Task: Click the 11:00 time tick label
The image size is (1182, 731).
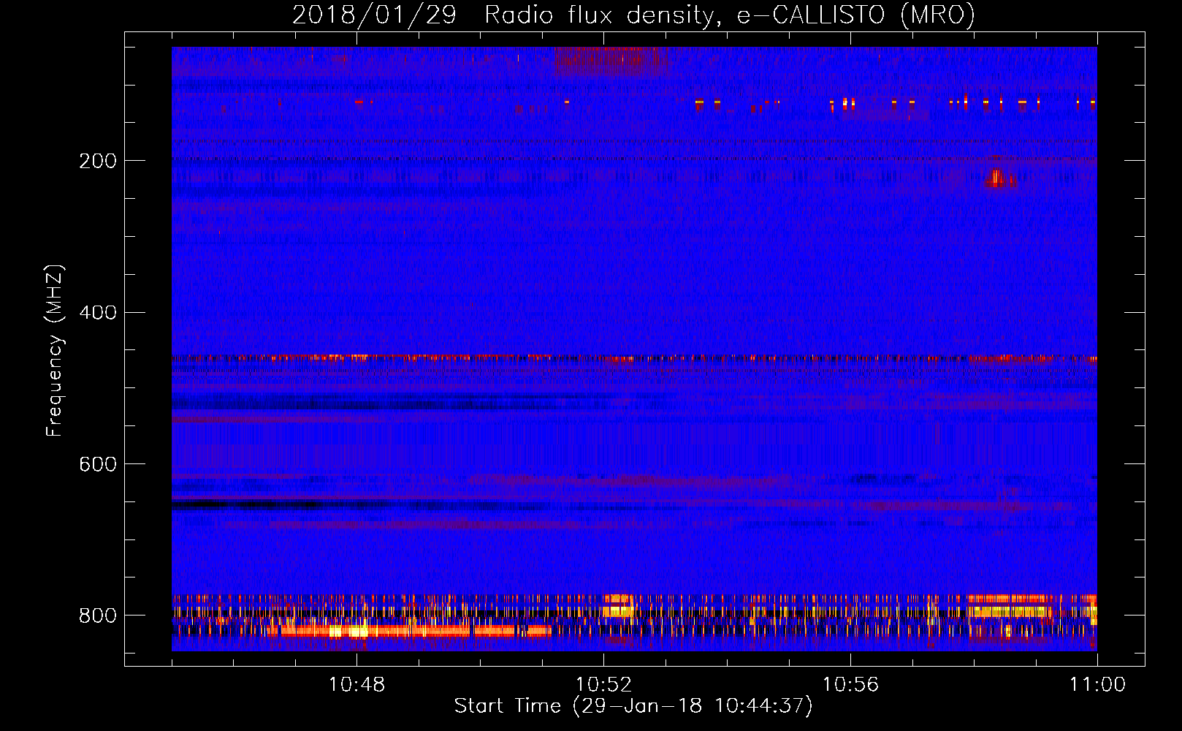Action: [1097, 685]
